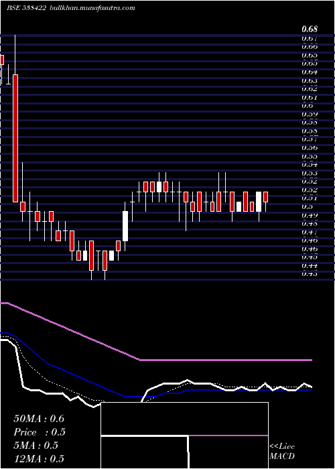Viewport: 335px width, 469px height.
Task: Click the pink MACD signal line in box
Action: (x=228, y=435)
